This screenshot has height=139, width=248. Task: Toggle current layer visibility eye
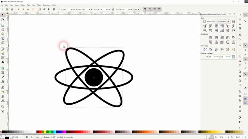click(x=27, y=137)
